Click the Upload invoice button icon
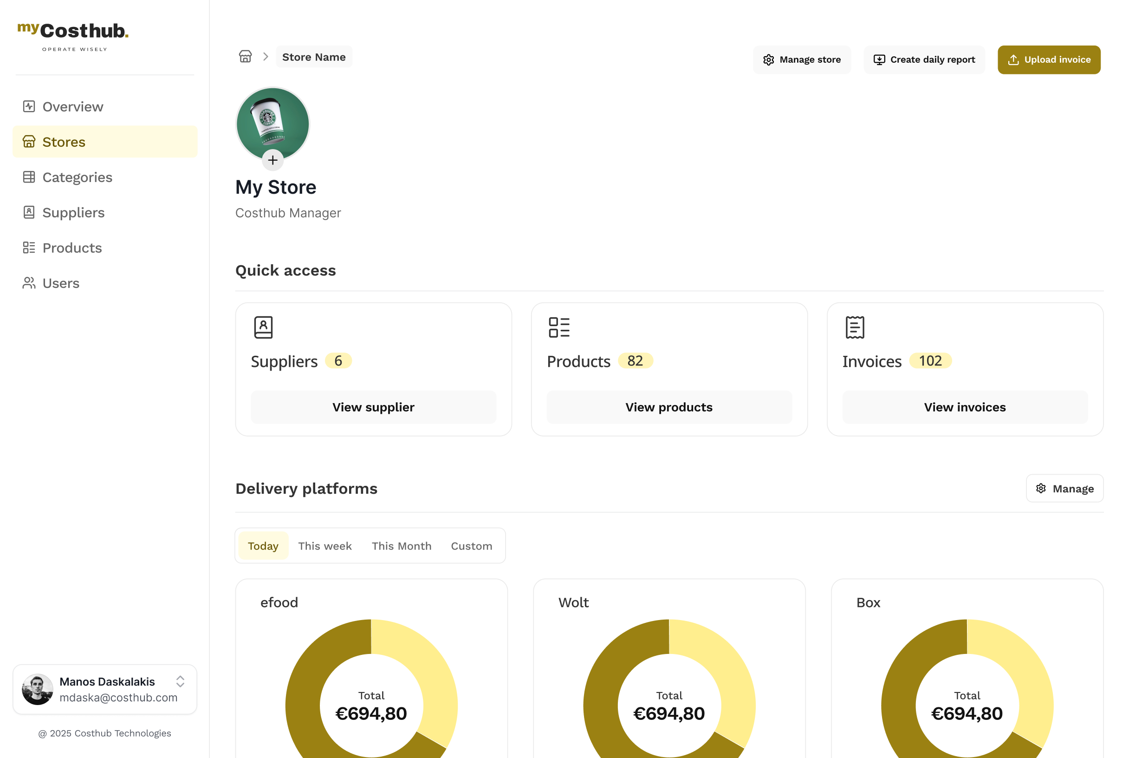 click(x=1013, y=59)
